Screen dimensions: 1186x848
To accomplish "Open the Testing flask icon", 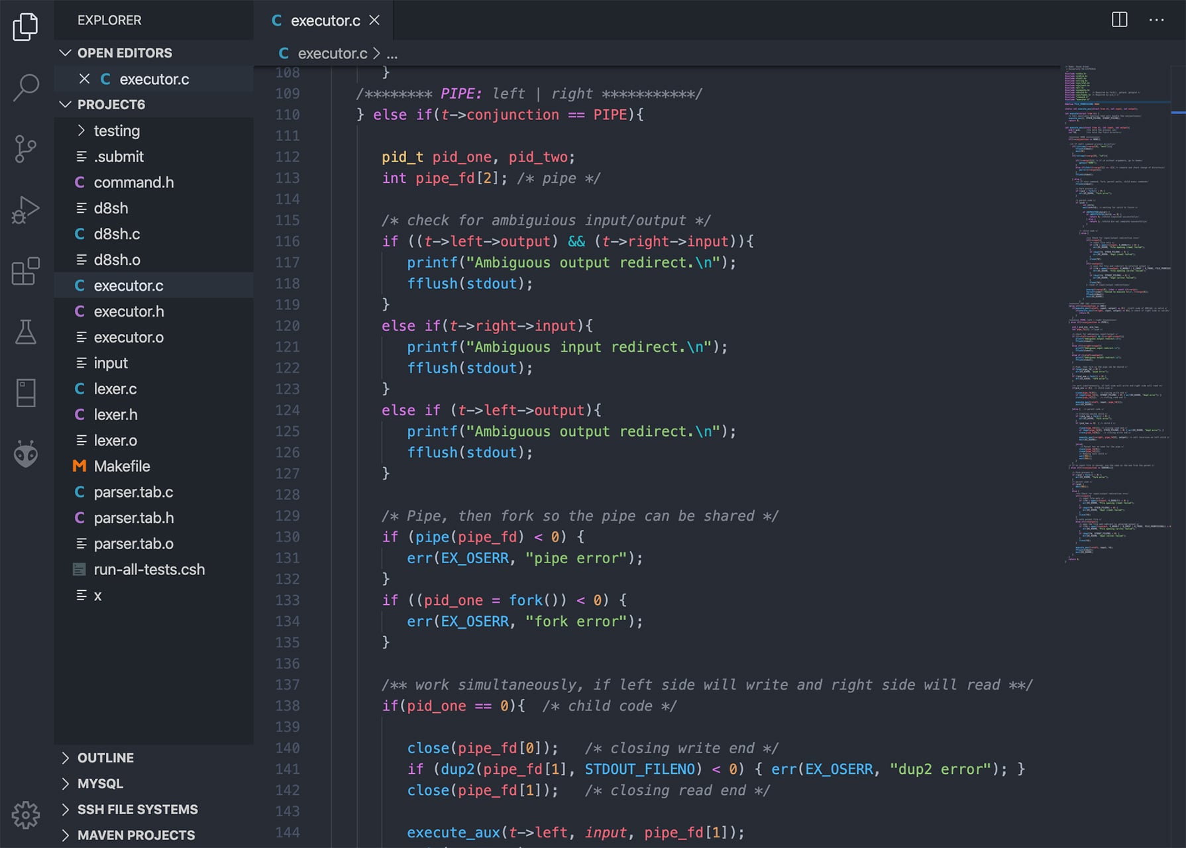I will click(25, 331).
